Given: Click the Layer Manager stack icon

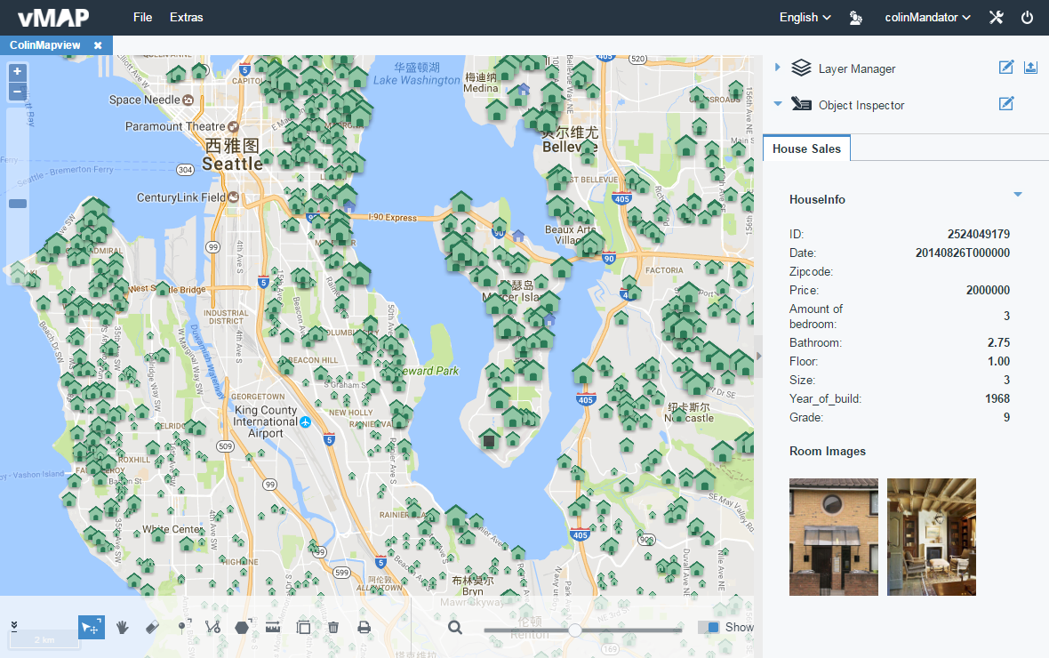Looking at the screenshot, I should pyautogui.click(x=801, y=68).
